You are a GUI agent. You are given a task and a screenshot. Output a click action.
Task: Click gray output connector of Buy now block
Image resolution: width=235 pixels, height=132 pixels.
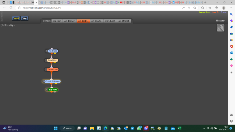(55, 92)
